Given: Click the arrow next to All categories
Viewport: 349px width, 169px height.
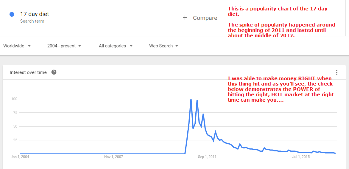Looking at the screenshot, I should (x=131, y=46).
